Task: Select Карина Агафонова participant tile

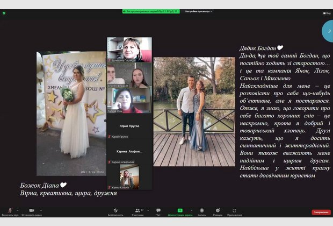Action: tap(129, 151)
